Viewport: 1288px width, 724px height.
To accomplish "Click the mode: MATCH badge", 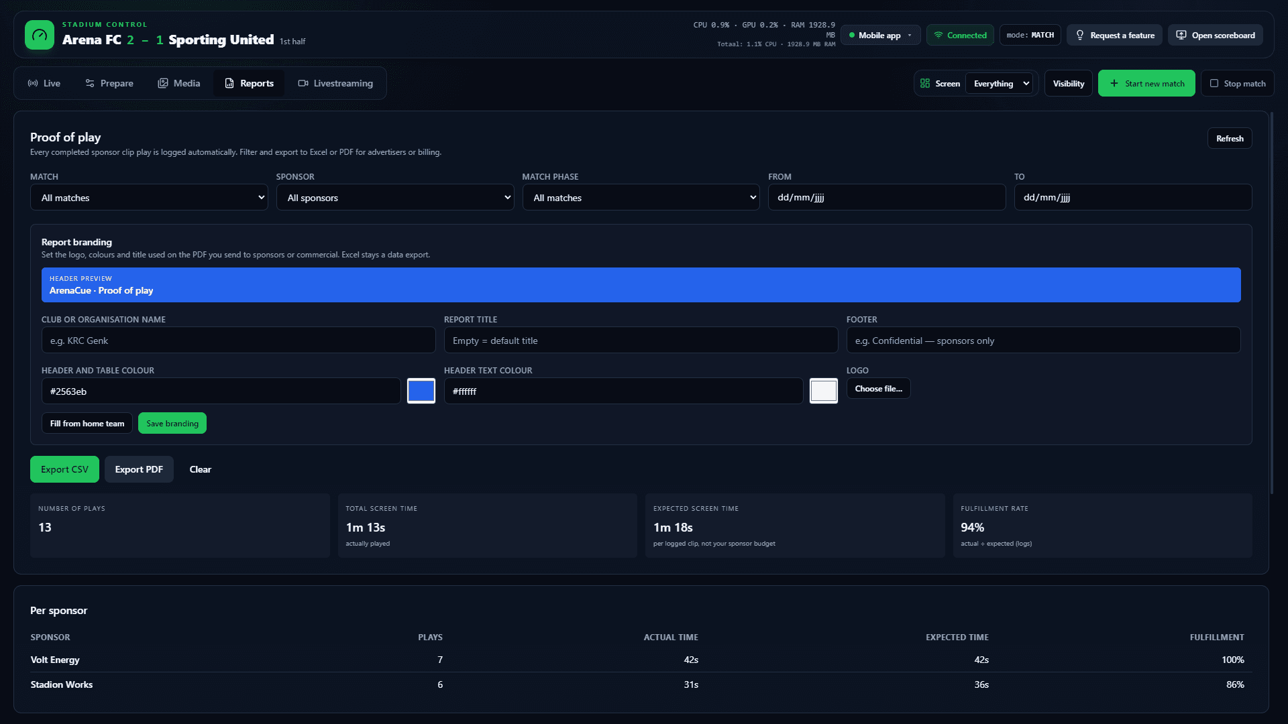I will (1030, 35).
